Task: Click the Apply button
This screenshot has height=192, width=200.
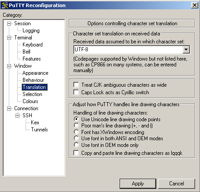Action: 138,184
